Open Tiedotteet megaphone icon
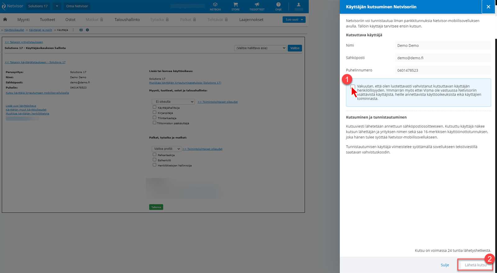Screen dimensions: 497x273 pyautogui.click(x=257, y=5)
